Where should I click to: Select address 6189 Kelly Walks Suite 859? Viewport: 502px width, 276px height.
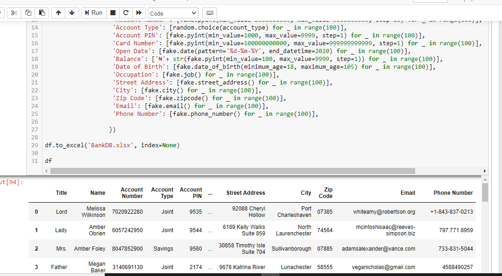tap(244, 230)
